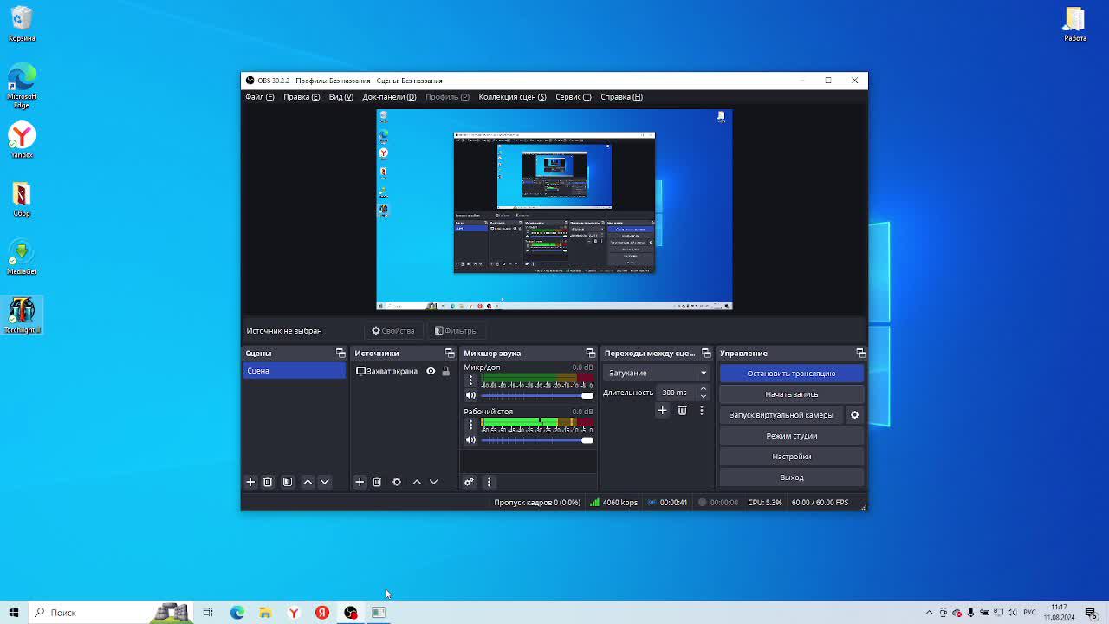The height and width of the screenshot is (624, 1109).
Task: Click Запуск виртуальной камеры button
Action: click(781, 415)
